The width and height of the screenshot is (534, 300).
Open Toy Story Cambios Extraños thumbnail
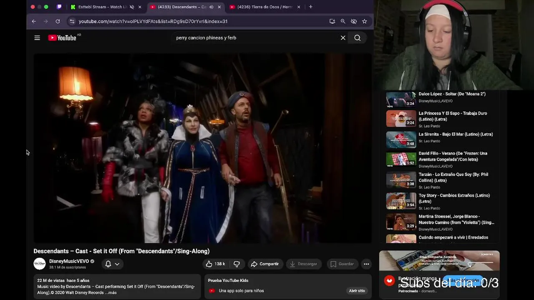coord(401,201)
